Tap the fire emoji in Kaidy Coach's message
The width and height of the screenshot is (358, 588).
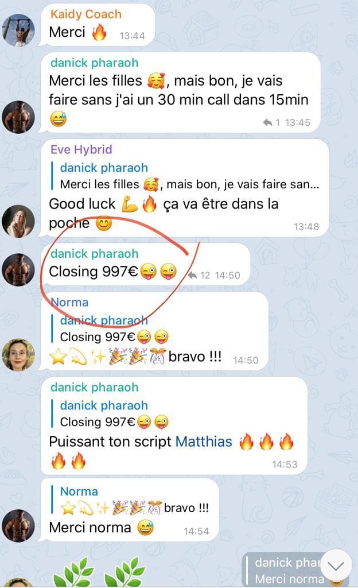click(x=99, y=32)
